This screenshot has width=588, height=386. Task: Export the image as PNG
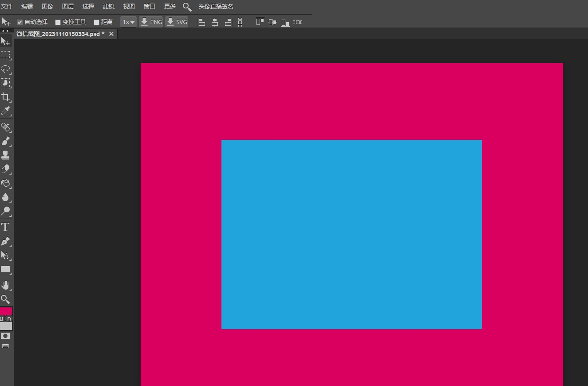151,21
